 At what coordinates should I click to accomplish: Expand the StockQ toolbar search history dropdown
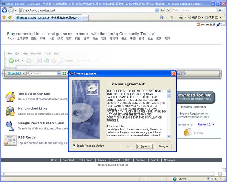point(59,73)
